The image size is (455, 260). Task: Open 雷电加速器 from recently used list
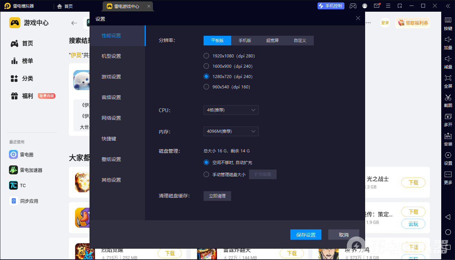pos(31,170)
